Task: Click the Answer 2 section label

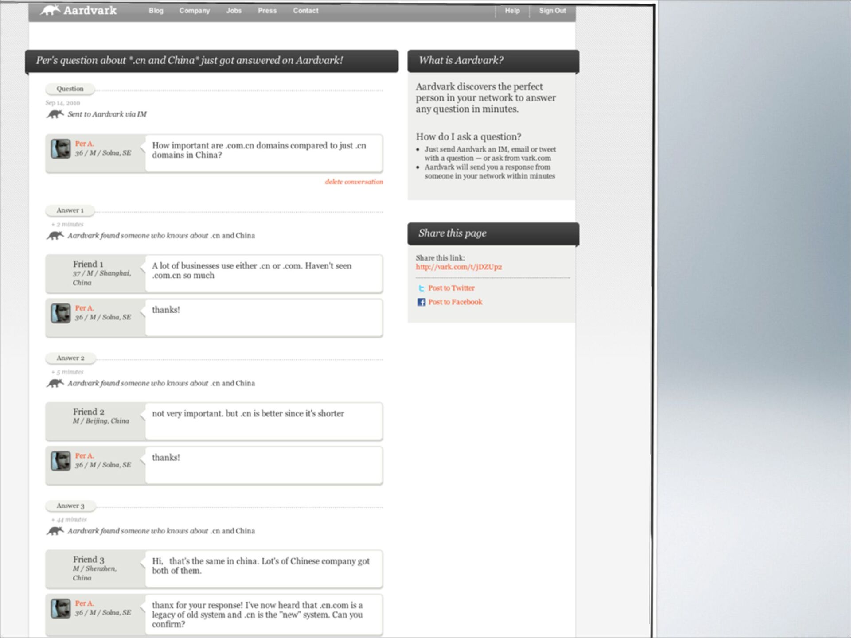Action: 70,358
